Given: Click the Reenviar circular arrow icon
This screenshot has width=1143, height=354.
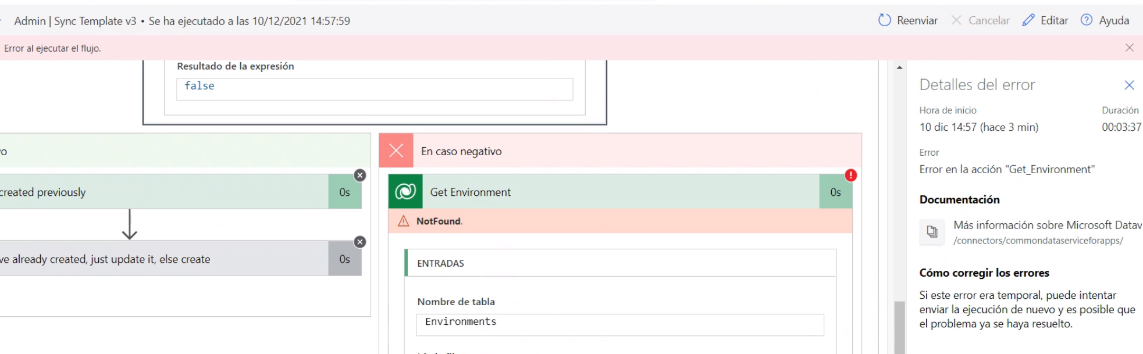Looking at the screenshot, I should 885,20.
